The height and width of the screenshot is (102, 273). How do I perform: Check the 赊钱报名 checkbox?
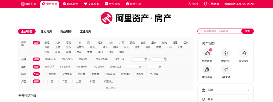[118, 74]
